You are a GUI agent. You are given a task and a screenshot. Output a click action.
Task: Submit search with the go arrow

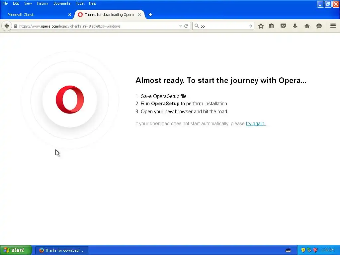(x=250, y=26)
